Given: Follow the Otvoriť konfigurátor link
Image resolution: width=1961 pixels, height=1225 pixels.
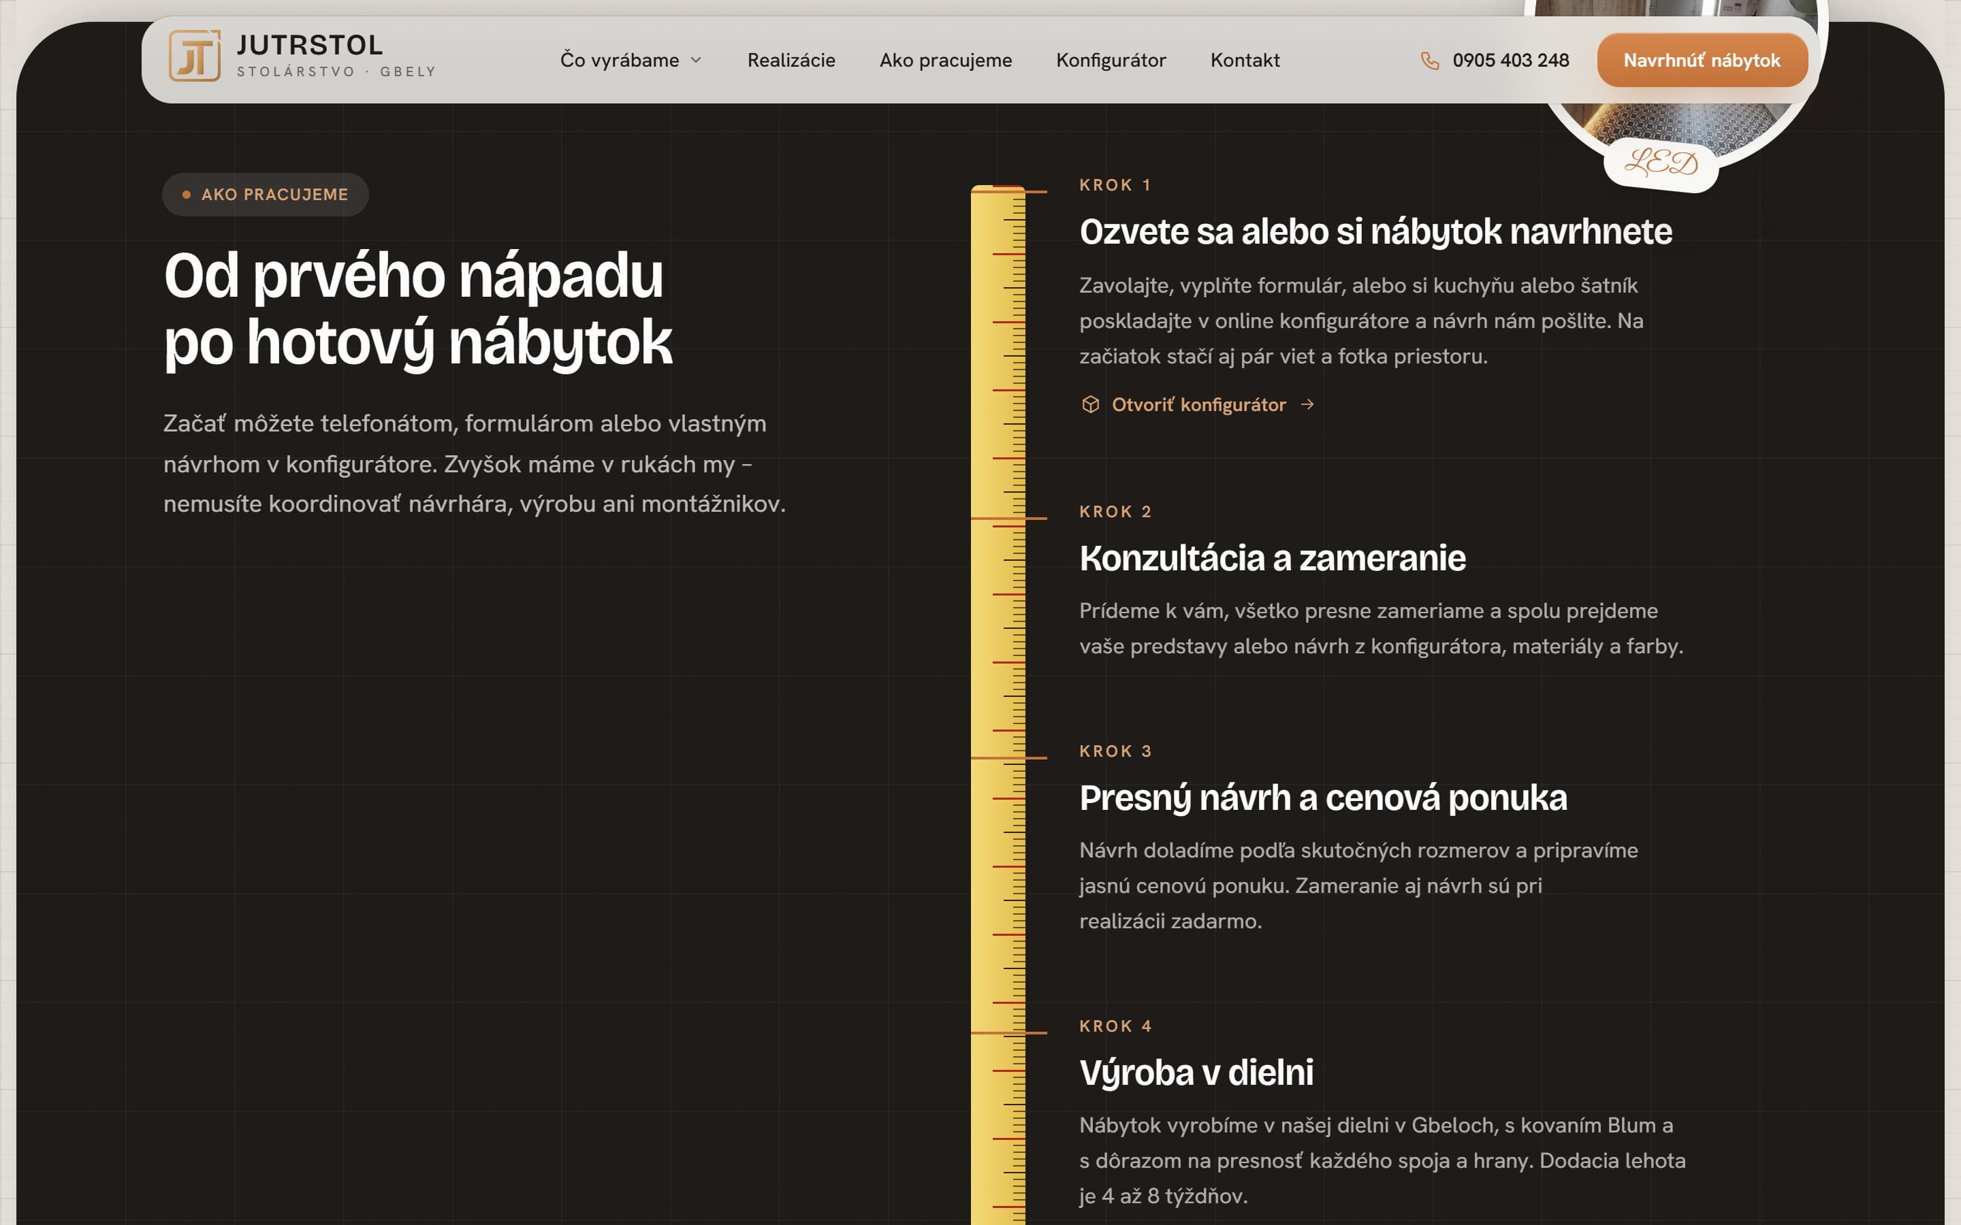Looking at the screenshot, I should (x=1198, y=404).
